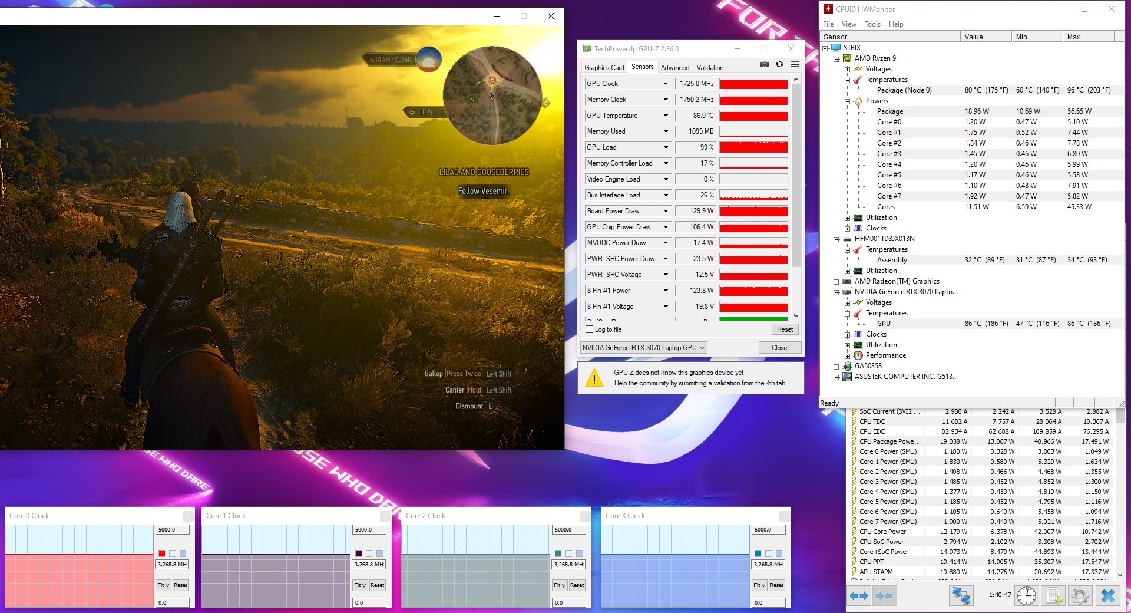Click the expand arrows icon in HWiNFO toolbar
This screenshot has height=613, width=1131.
click(859, 596)
